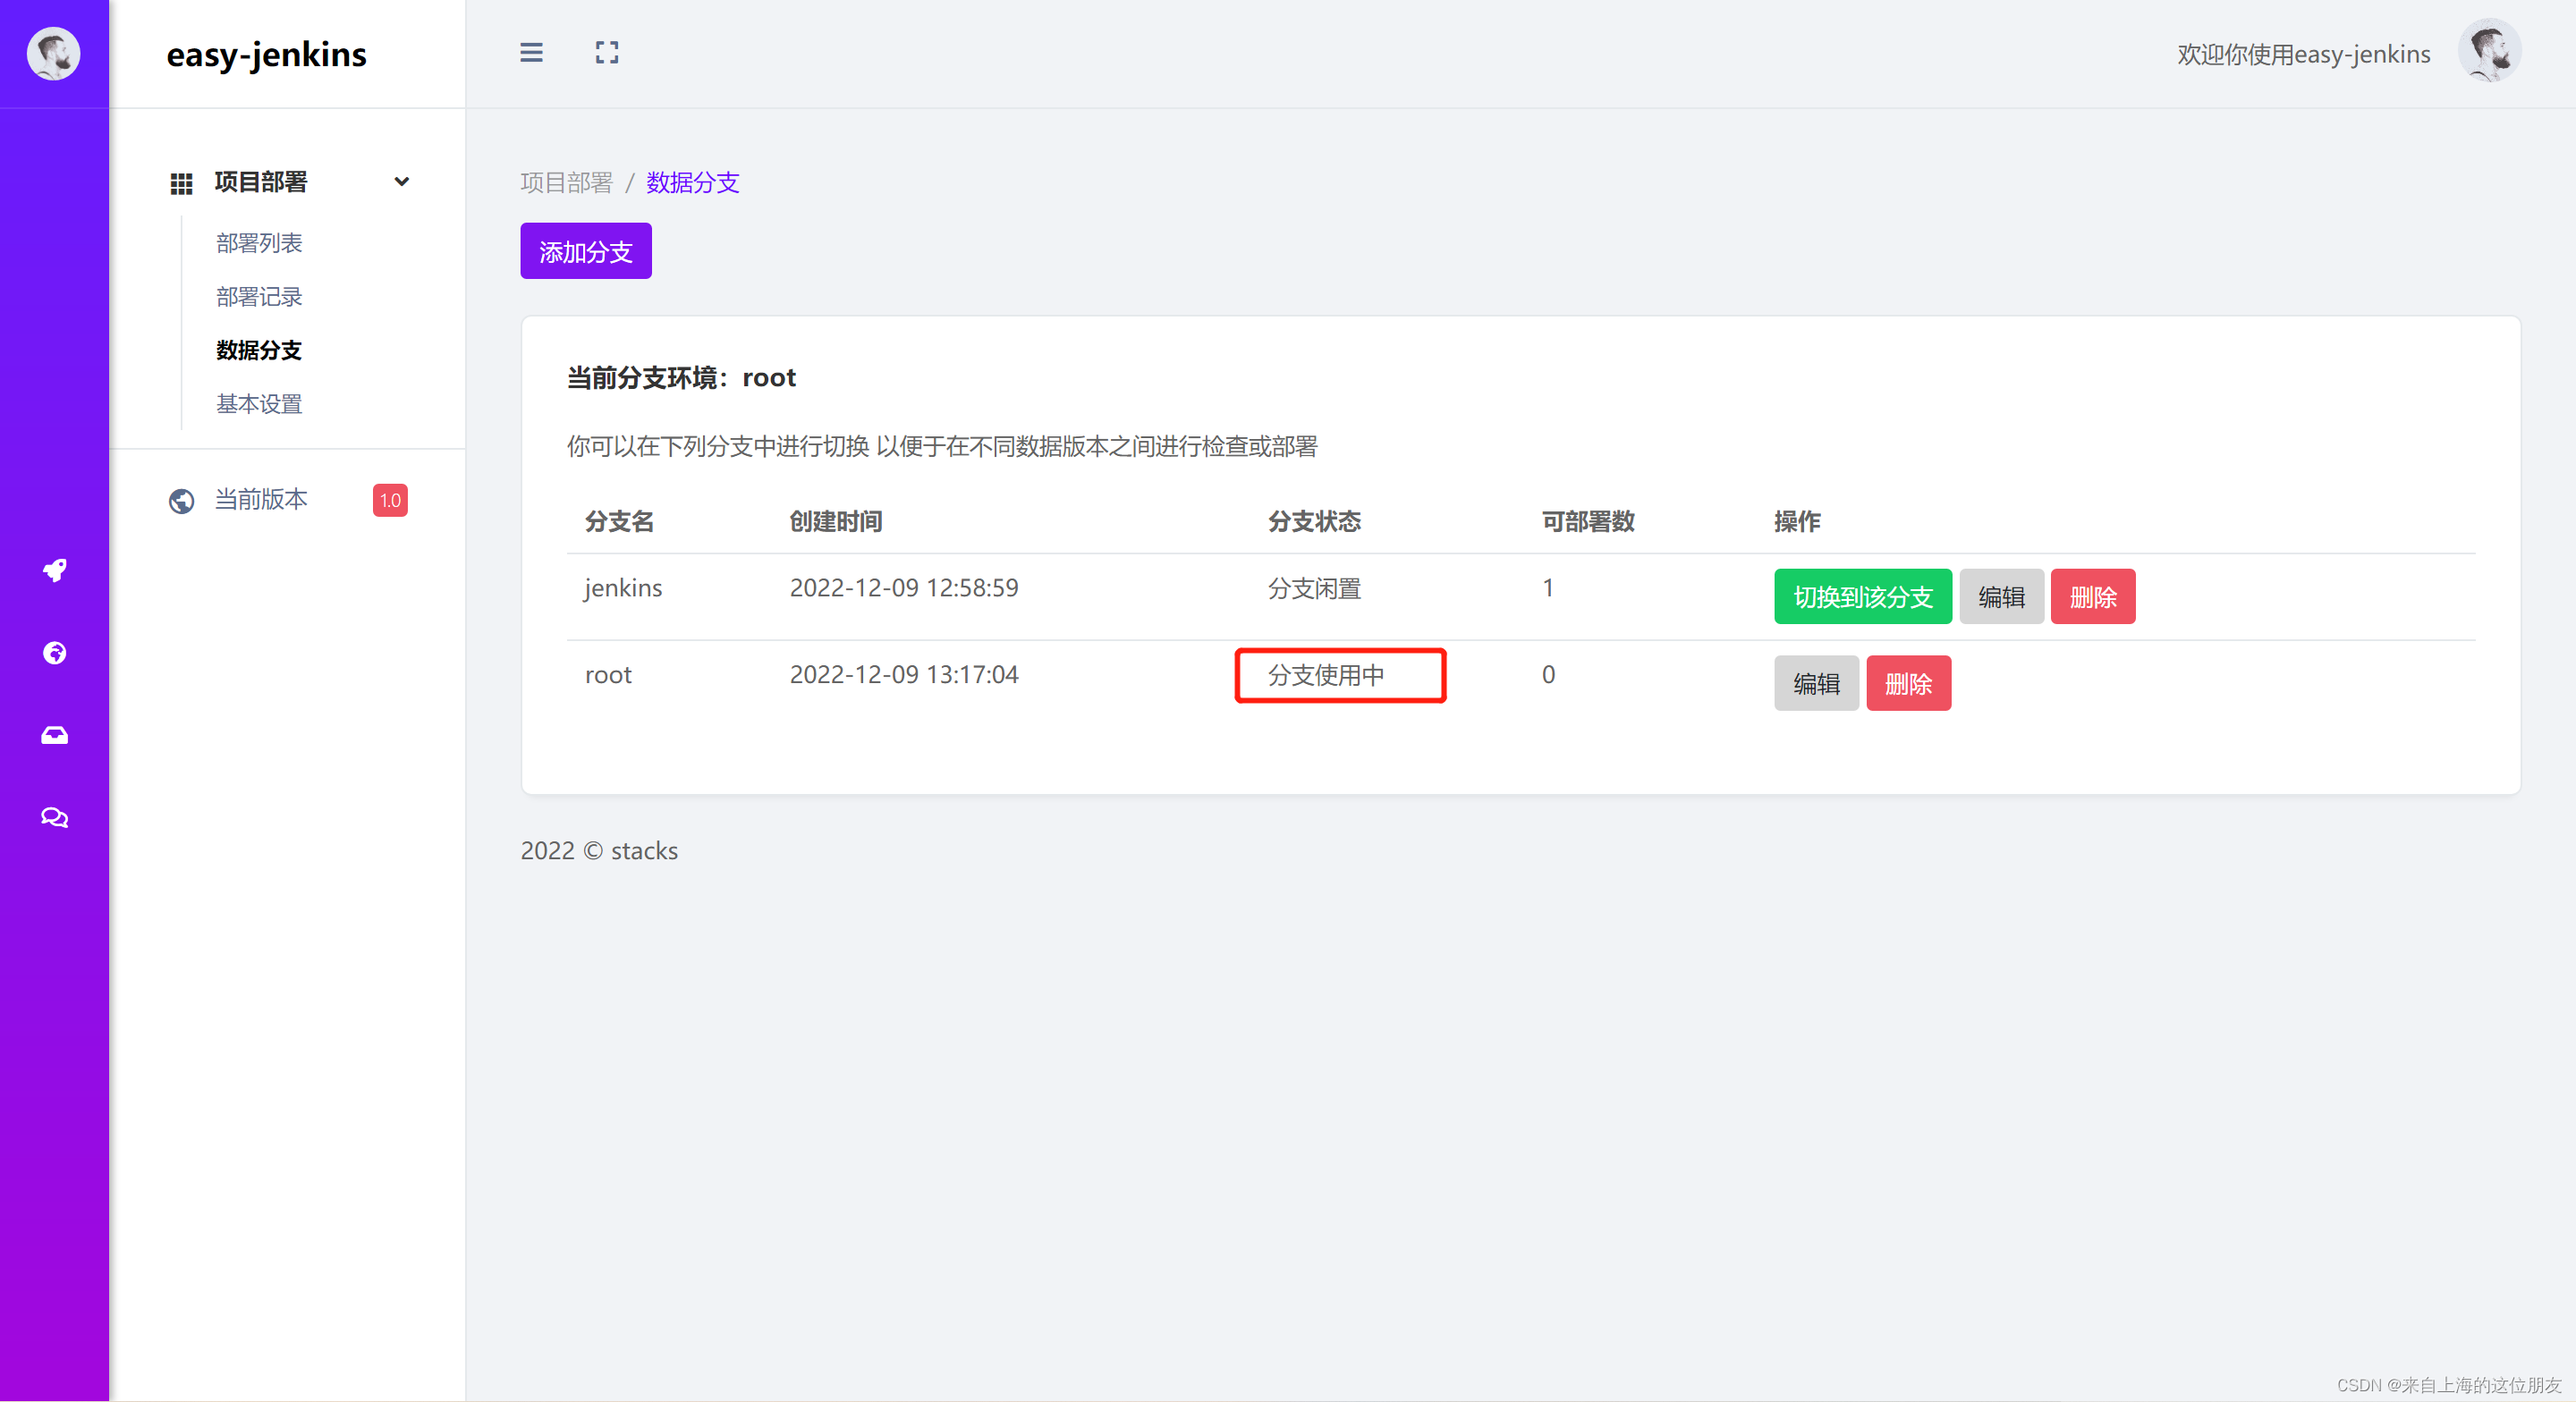Click the grid/apps icon next to 项目部署

coord(178,180)
